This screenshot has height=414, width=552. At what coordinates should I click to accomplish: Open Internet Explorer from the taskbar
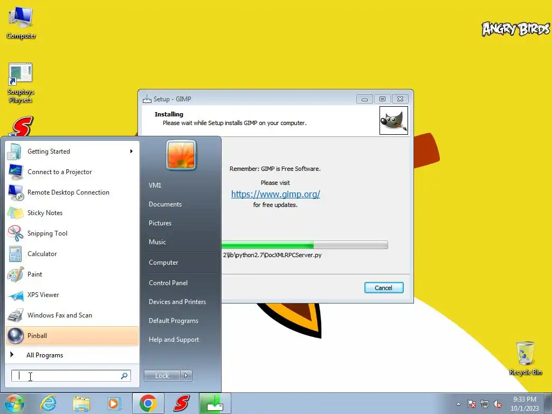[x=48, y=403]
